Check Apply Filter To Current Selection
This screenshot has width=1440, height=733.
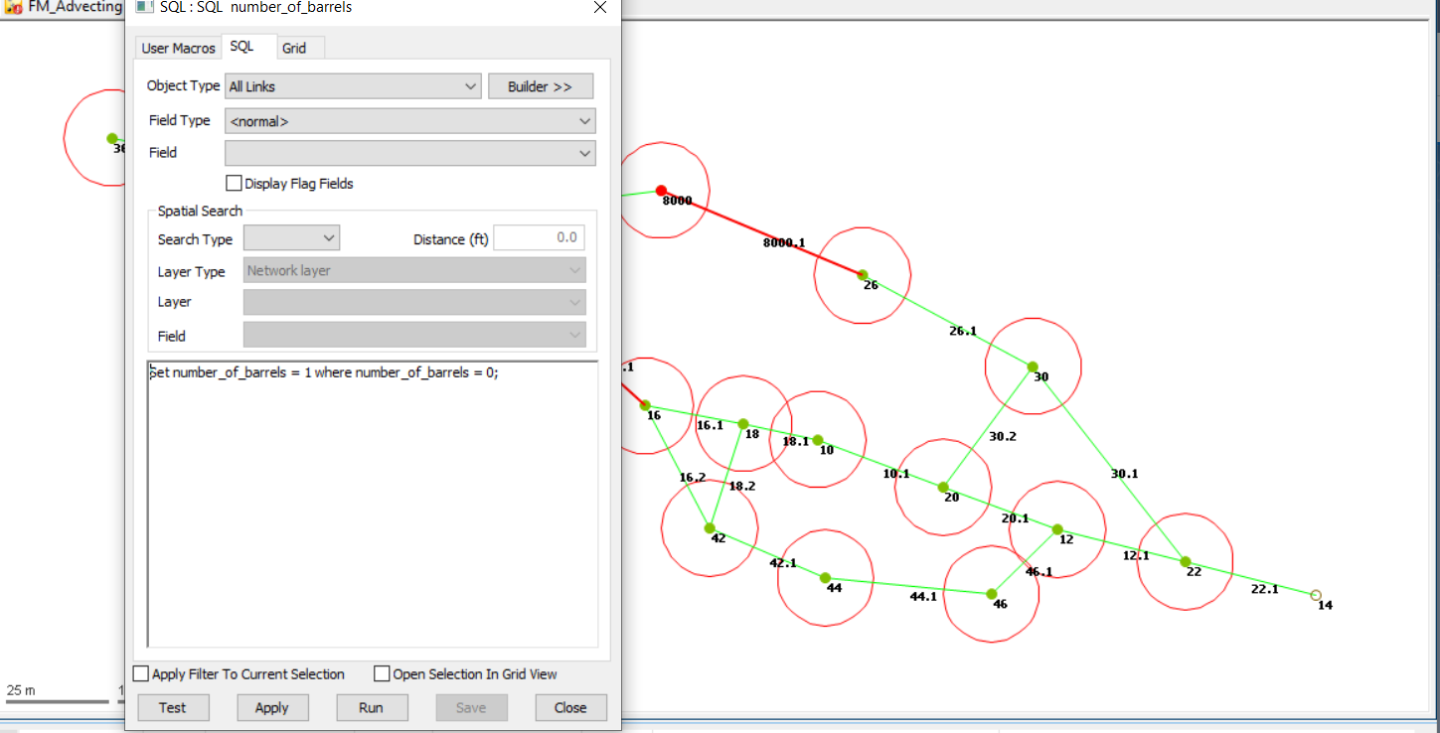coord(140,673)
